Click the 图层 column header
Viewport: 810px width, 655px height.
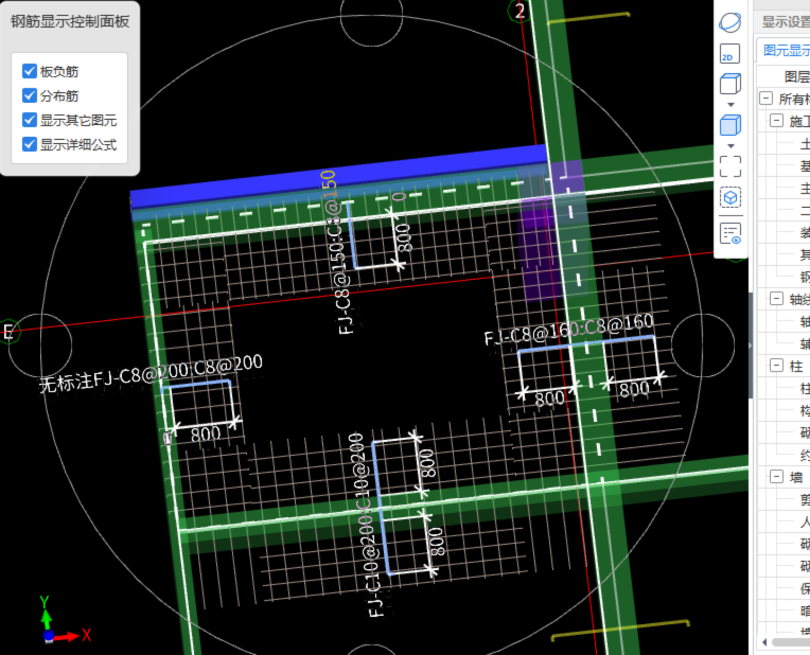(x=797, y=77)
